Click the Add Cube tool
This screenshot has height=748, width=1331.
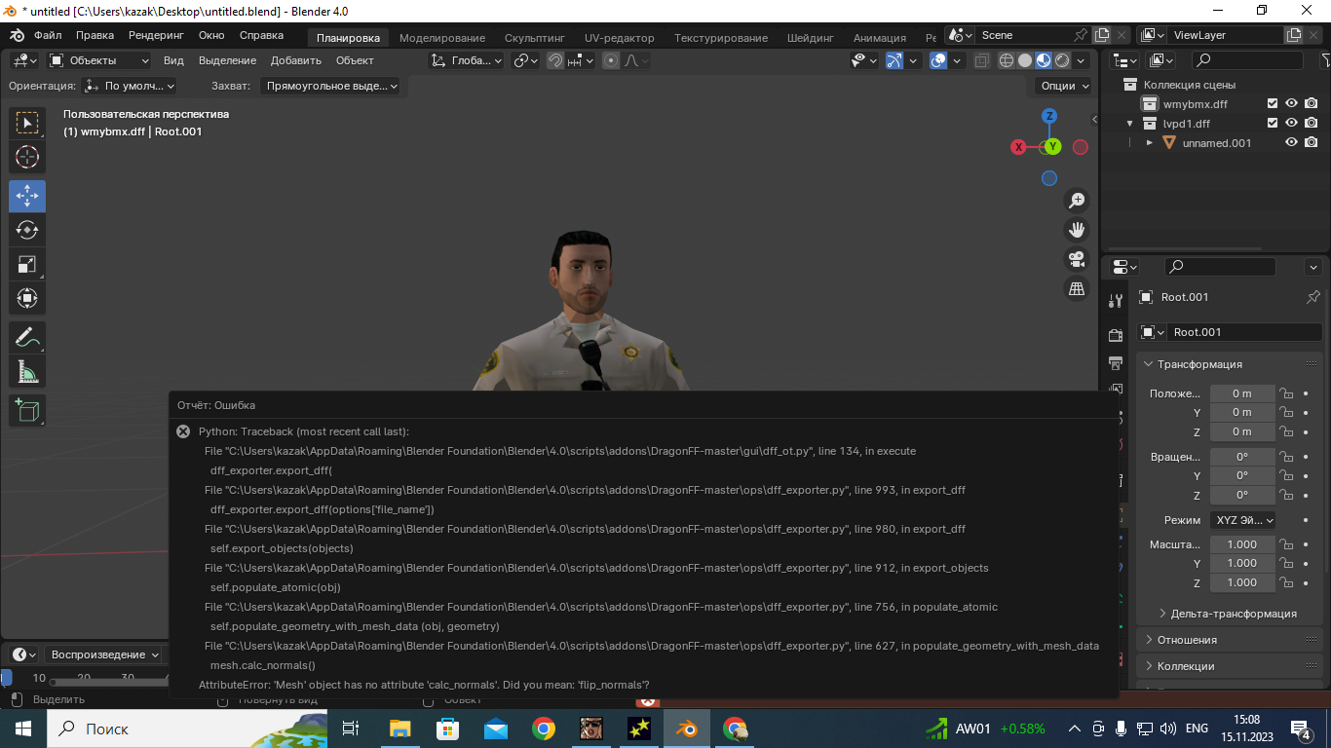[x=27, y=410]
